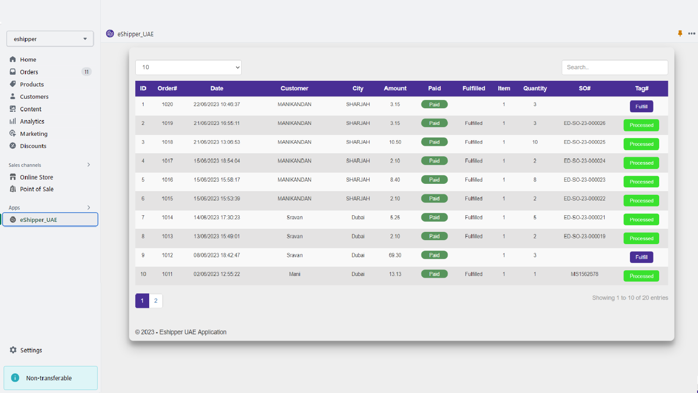Click the Analytics bar chart icon
The height and width of the screenshot is (393, 698).
(x=13, y=121)
